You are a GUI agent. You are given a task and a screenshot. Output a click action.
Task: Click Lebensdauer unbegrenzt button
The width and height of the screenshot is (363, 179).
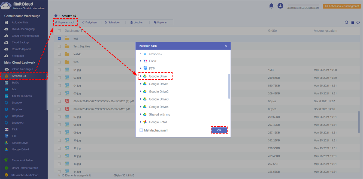tap(341, 6)
